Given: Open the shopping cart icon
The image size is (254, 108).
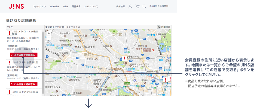Looking at the screenshot, I should point(137,6).
